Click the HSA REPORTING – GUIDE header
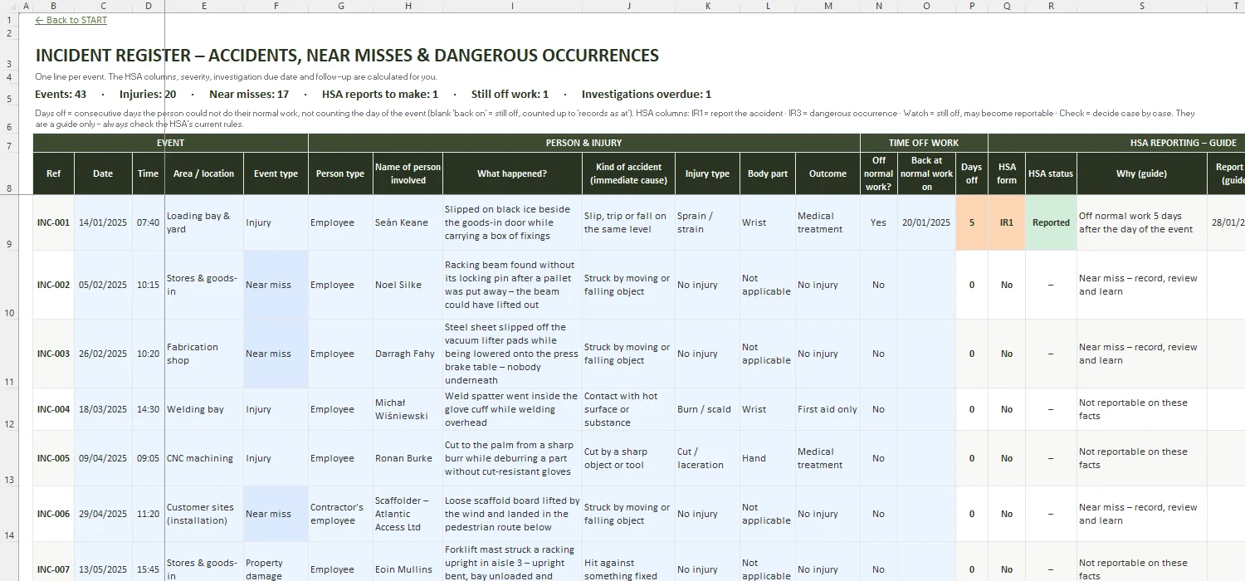Viewport: 1245px width, 581px height. pyautogui.click(x=1116, y=143)
